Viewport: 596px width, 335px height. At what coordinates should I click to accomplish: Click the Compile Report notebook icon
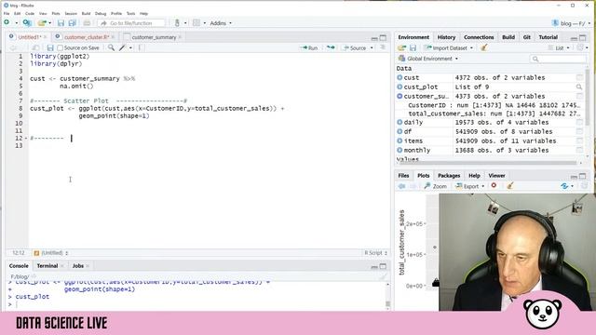pyautogui.click(x=141, y=47)
